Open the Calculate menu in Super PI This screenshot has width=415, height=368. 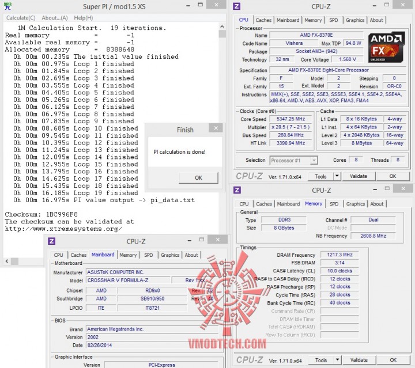click(x=21, y=18)
